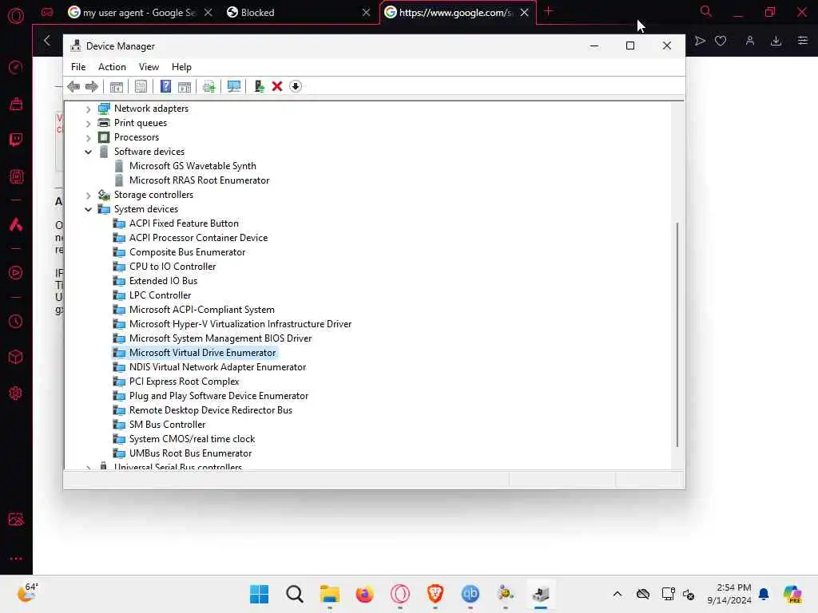This screenshot has height=613, width=818.
Task: Click the browser back chevron button
Action: point(47,41)
